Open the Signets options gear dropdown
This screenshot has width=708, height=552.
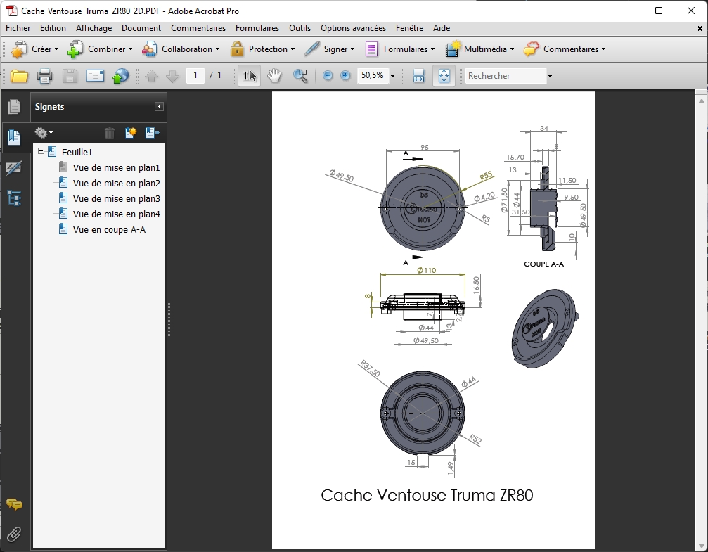click(x=44, y=132)
